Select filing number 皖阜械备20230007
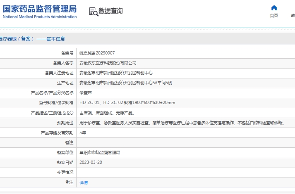Image resolution: width=295 pixels, height=194 pixels. (x=97, y=53)
